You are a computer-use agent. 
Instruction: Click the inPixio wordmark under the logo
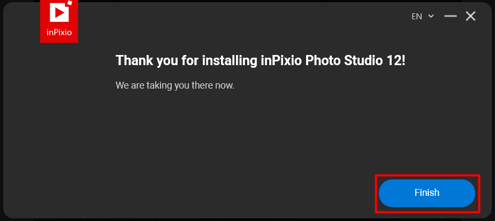59,33
